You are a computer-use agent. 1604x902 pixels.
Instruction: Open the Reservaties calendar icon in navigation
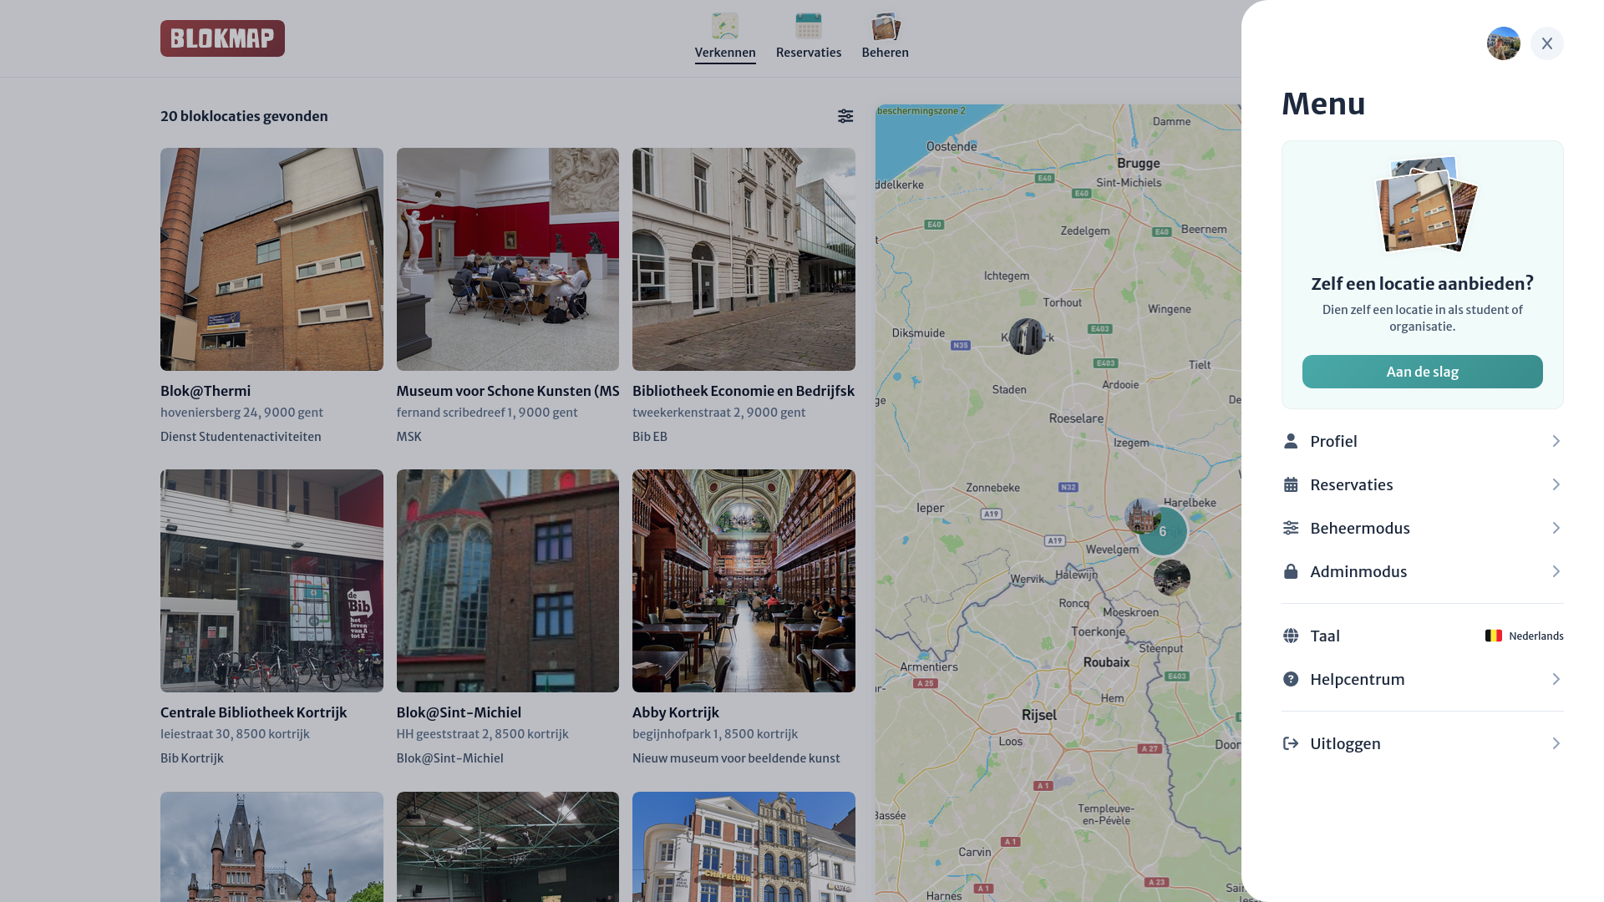808,25
